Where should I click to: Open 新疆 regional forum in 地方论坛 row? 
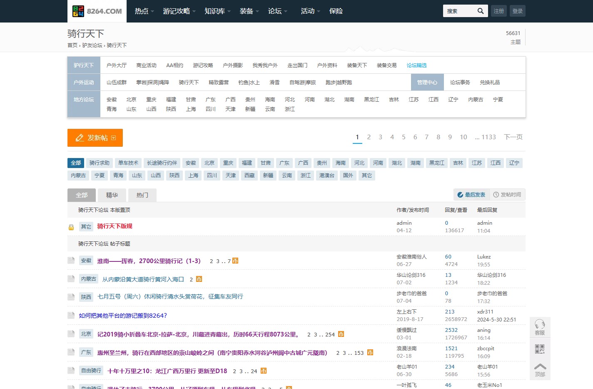click(250, 109)
